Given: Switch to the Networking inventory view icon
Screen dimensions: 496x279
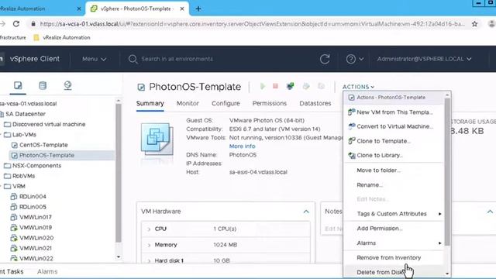Looking at the screenshot, I should click(x=67, y=85).
